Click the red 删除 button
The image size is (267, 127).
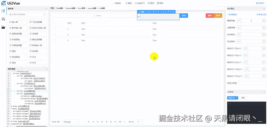click(x=210, y=16)
